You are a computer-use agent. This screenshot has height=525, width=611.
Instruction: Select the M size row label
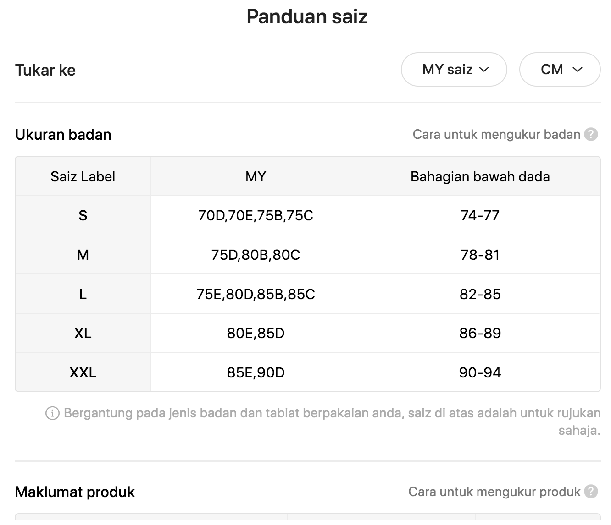tap(83, 255)
